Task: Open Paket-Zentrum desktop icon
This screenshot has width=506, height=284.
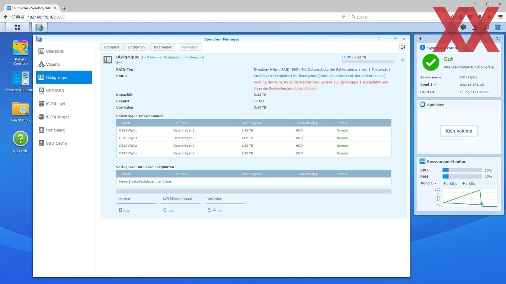Action: [20, 53]
